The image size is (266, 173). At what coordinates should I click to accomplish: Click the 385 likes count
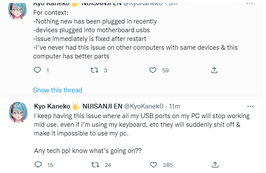pos(168,165)
